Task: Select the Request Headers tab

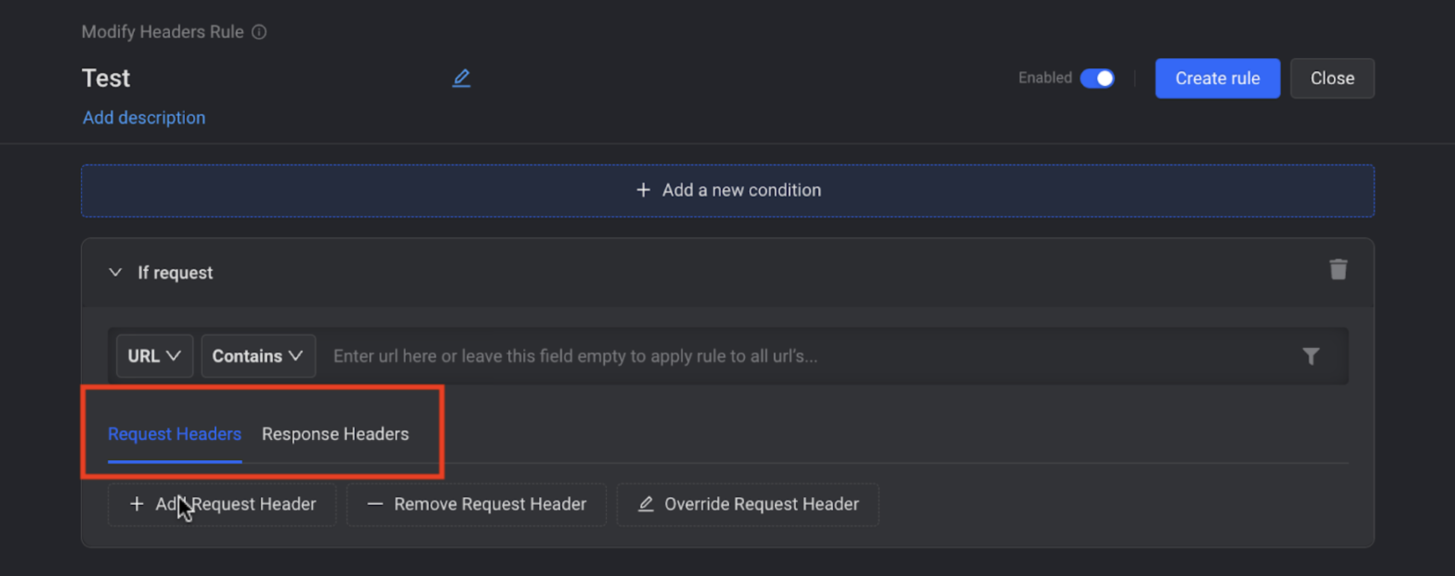Action: tap(174, 434)
